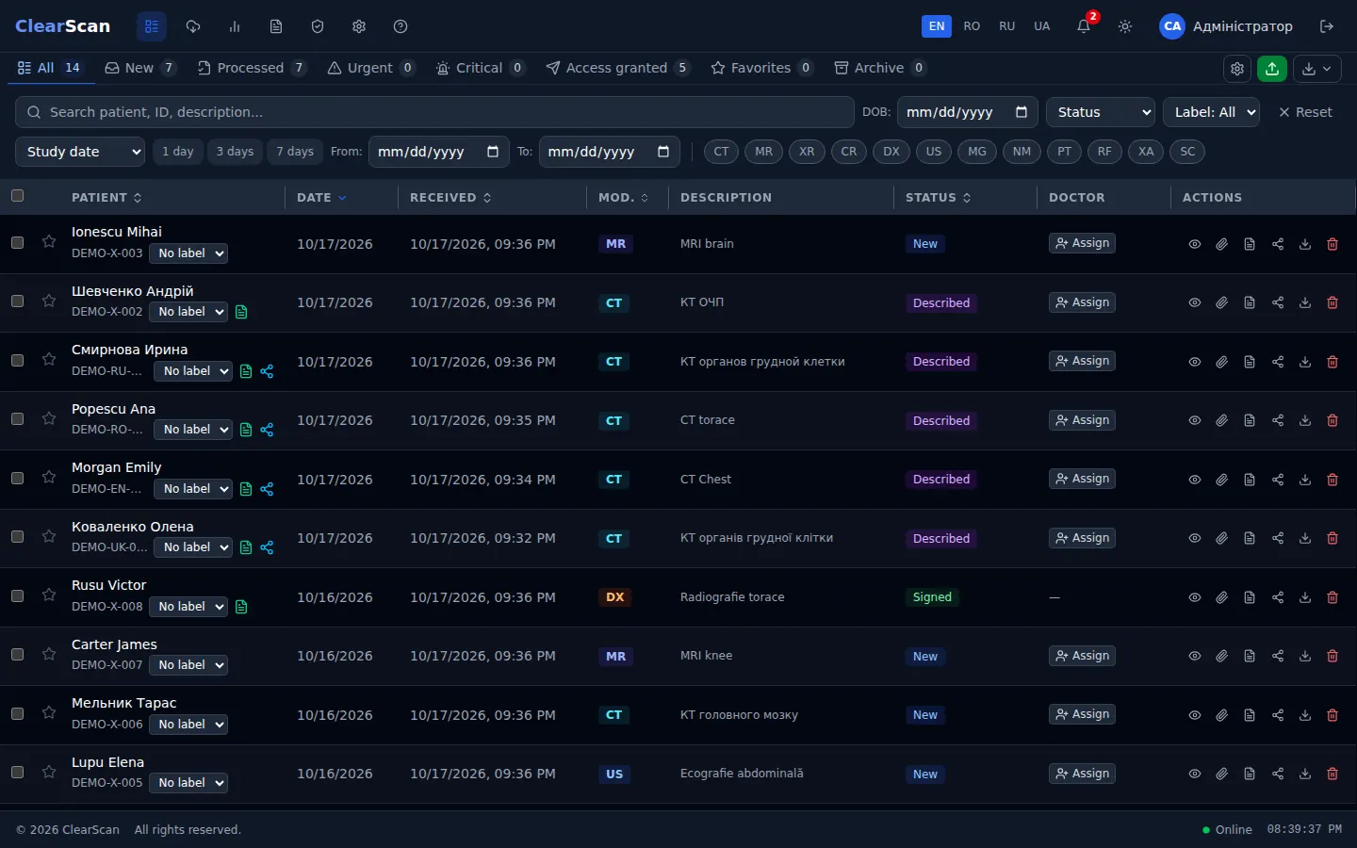Click the From date input field
This screenshot has height=848, width=1357.
click(438, 152)
